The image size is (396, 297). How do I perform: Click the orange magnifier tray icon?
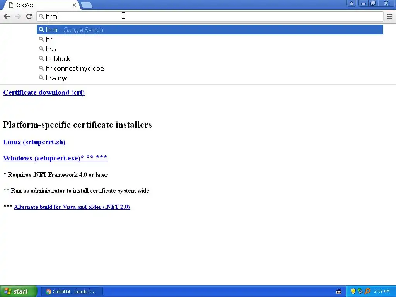(x=367, y=292)
